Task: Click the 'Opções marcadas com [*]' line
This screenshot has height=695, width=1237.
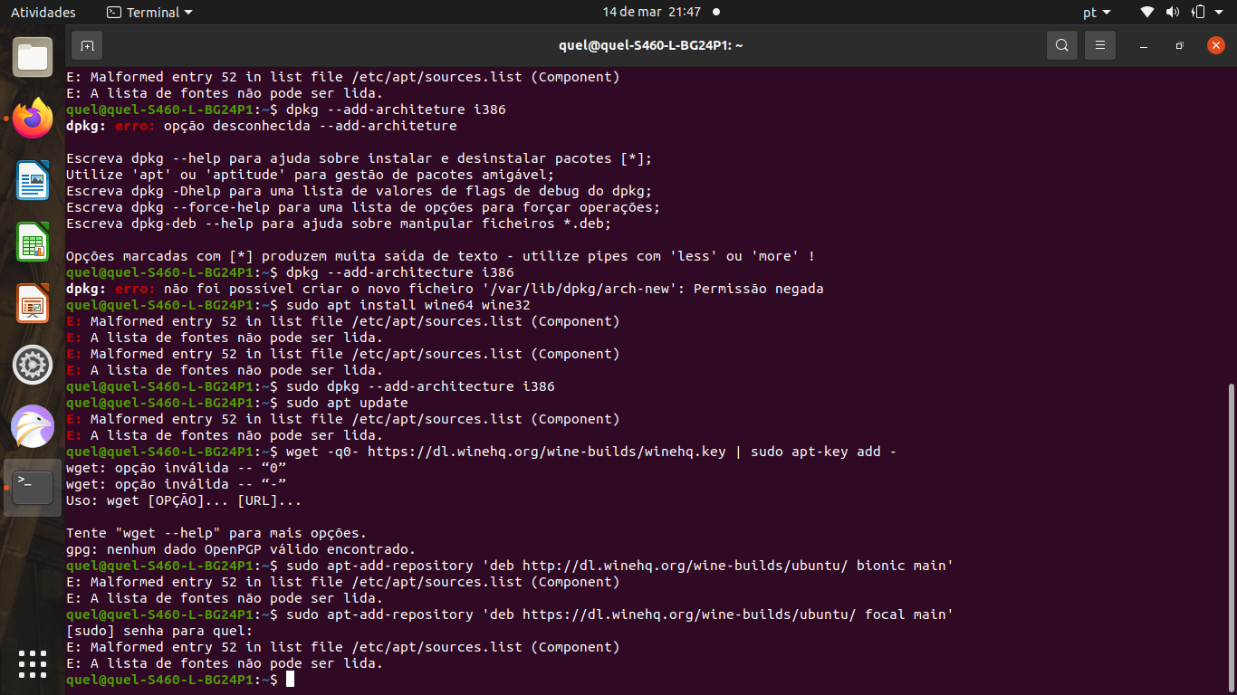Action: [x=441, y=256]
